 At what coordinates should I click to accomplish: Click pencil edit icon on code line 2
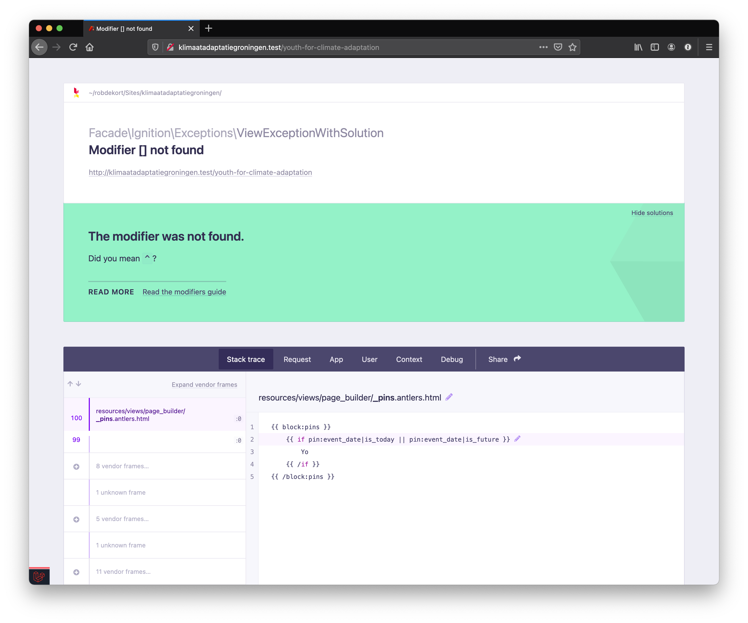517,439
